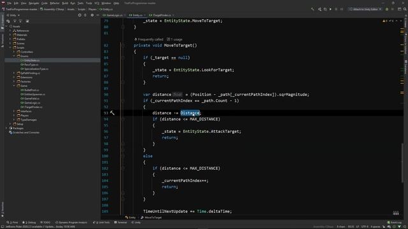
Task: Open the Debug tool window button
Action: point(29,223)
